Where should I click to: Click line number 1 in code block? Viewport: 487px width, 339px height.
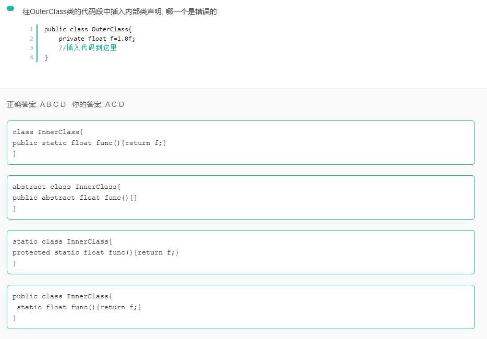[x=31, y=29]
